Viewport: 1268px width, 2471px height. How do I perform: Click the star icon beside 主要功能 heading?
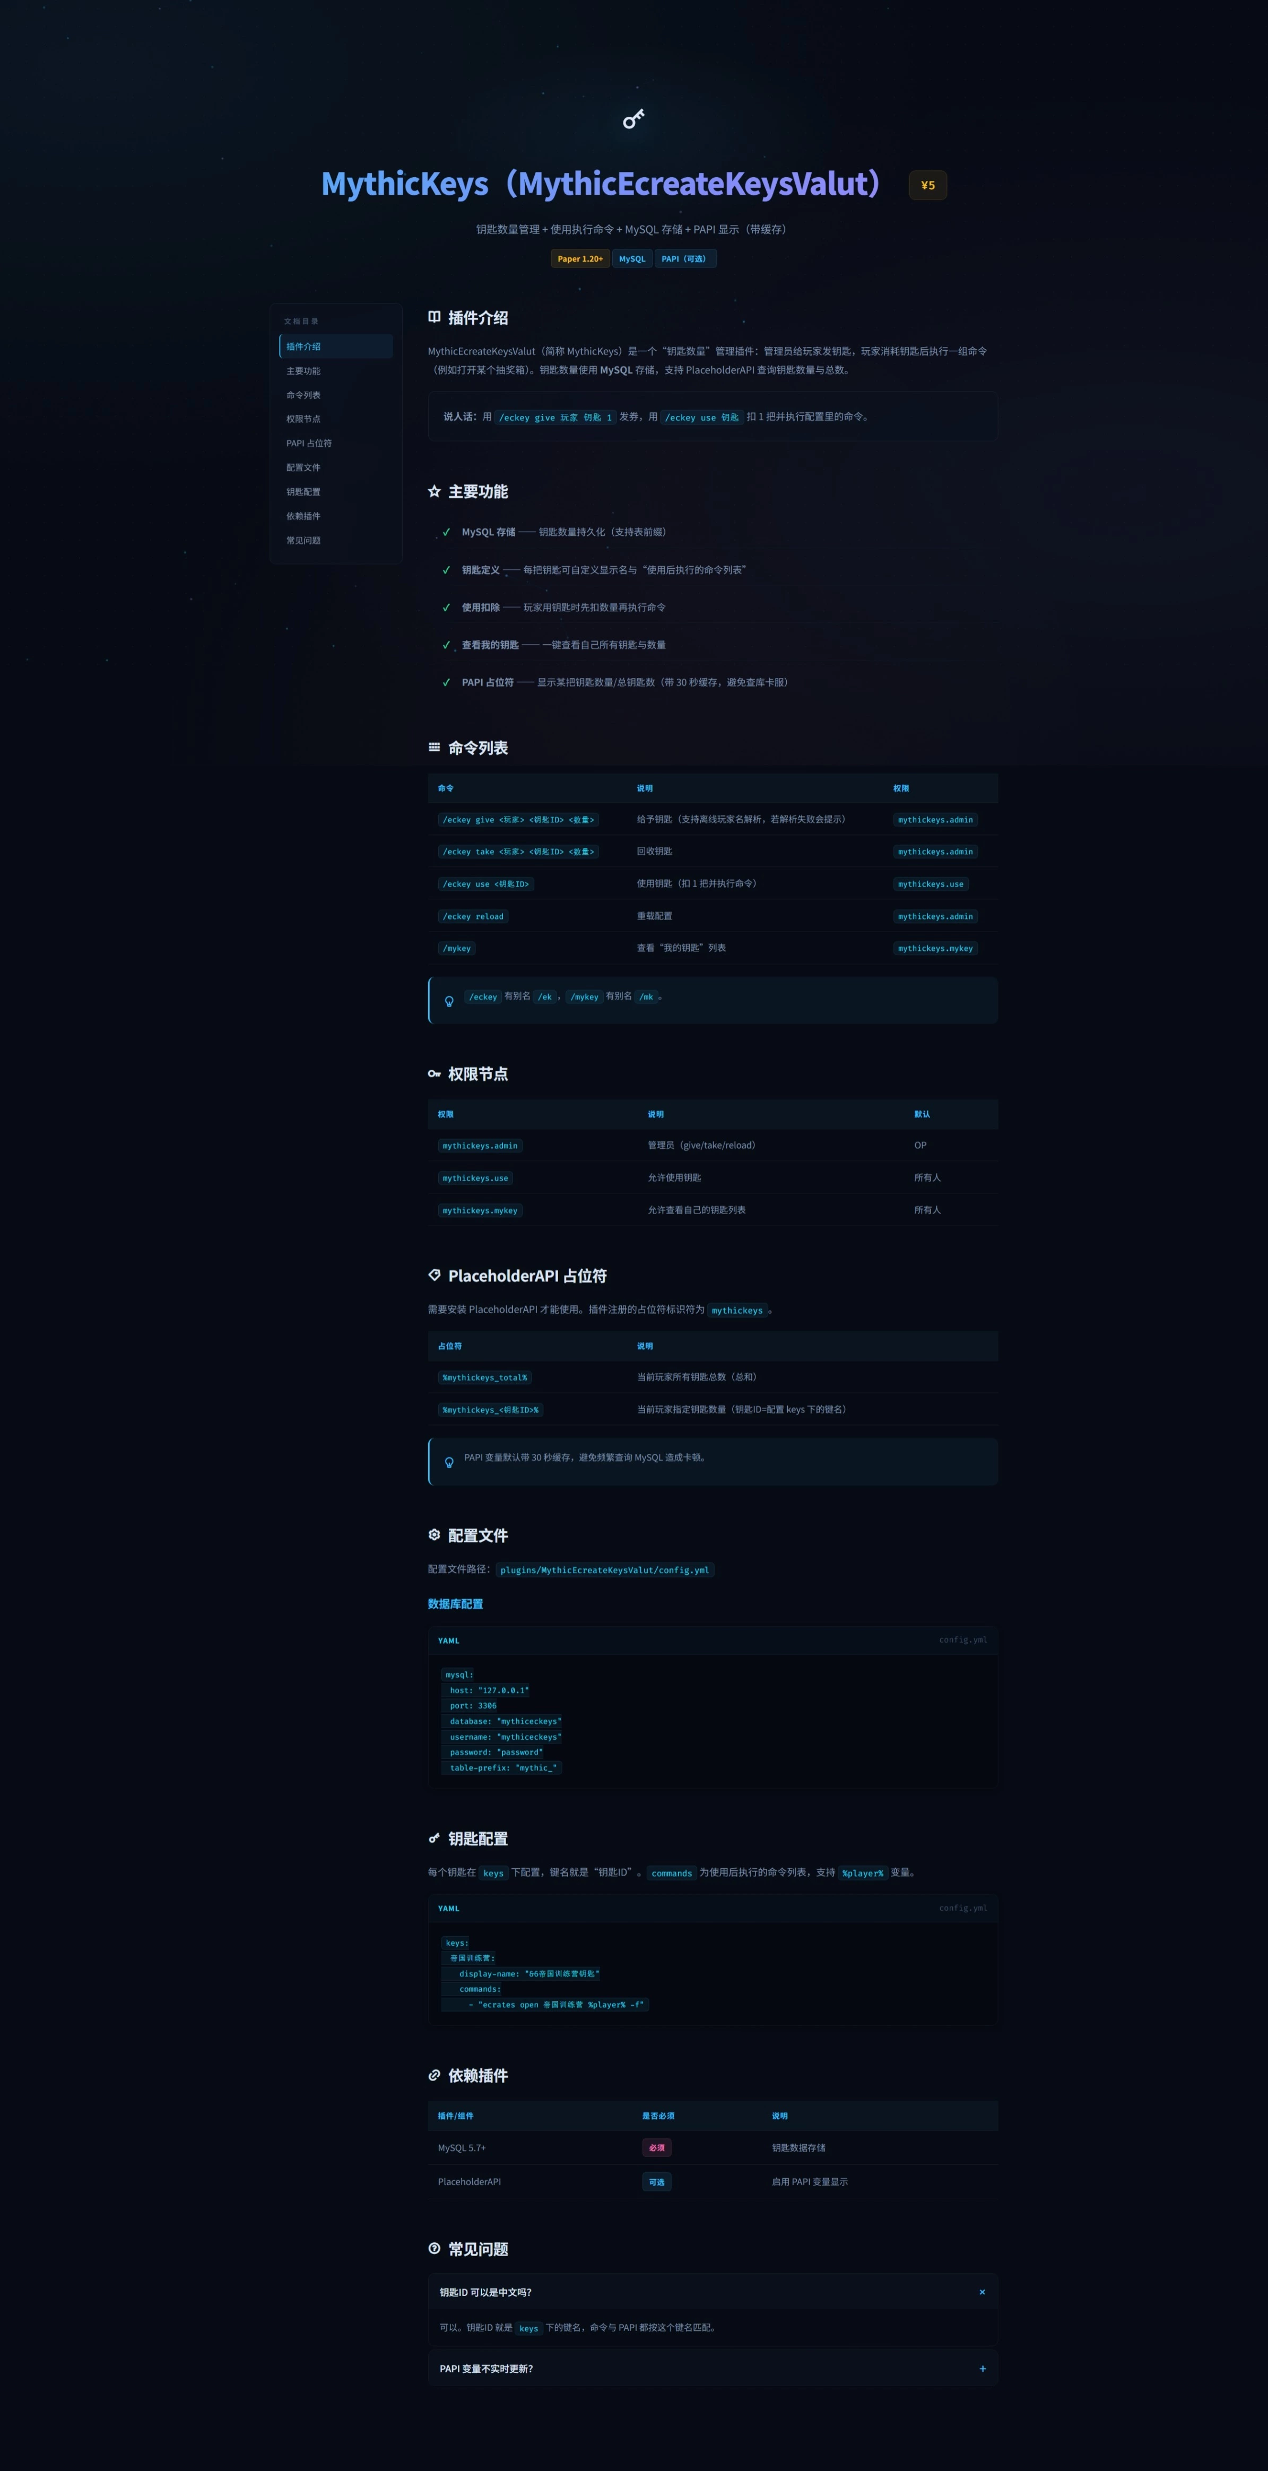[435, 491]
